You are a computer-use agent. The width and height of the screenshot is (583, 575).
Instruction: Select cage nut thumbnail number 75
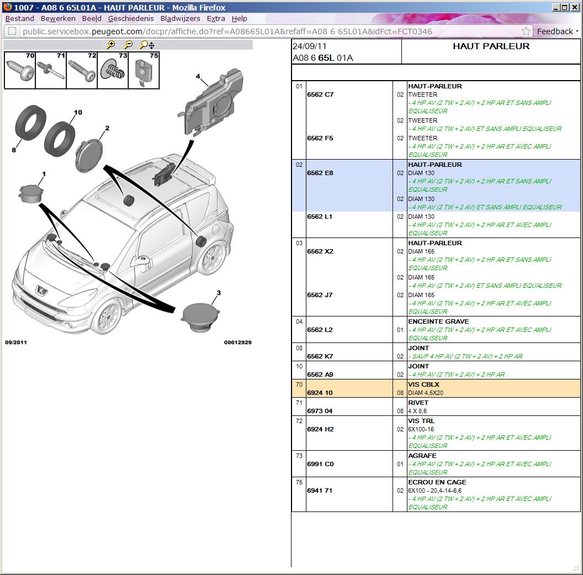(x=144, y=70)
